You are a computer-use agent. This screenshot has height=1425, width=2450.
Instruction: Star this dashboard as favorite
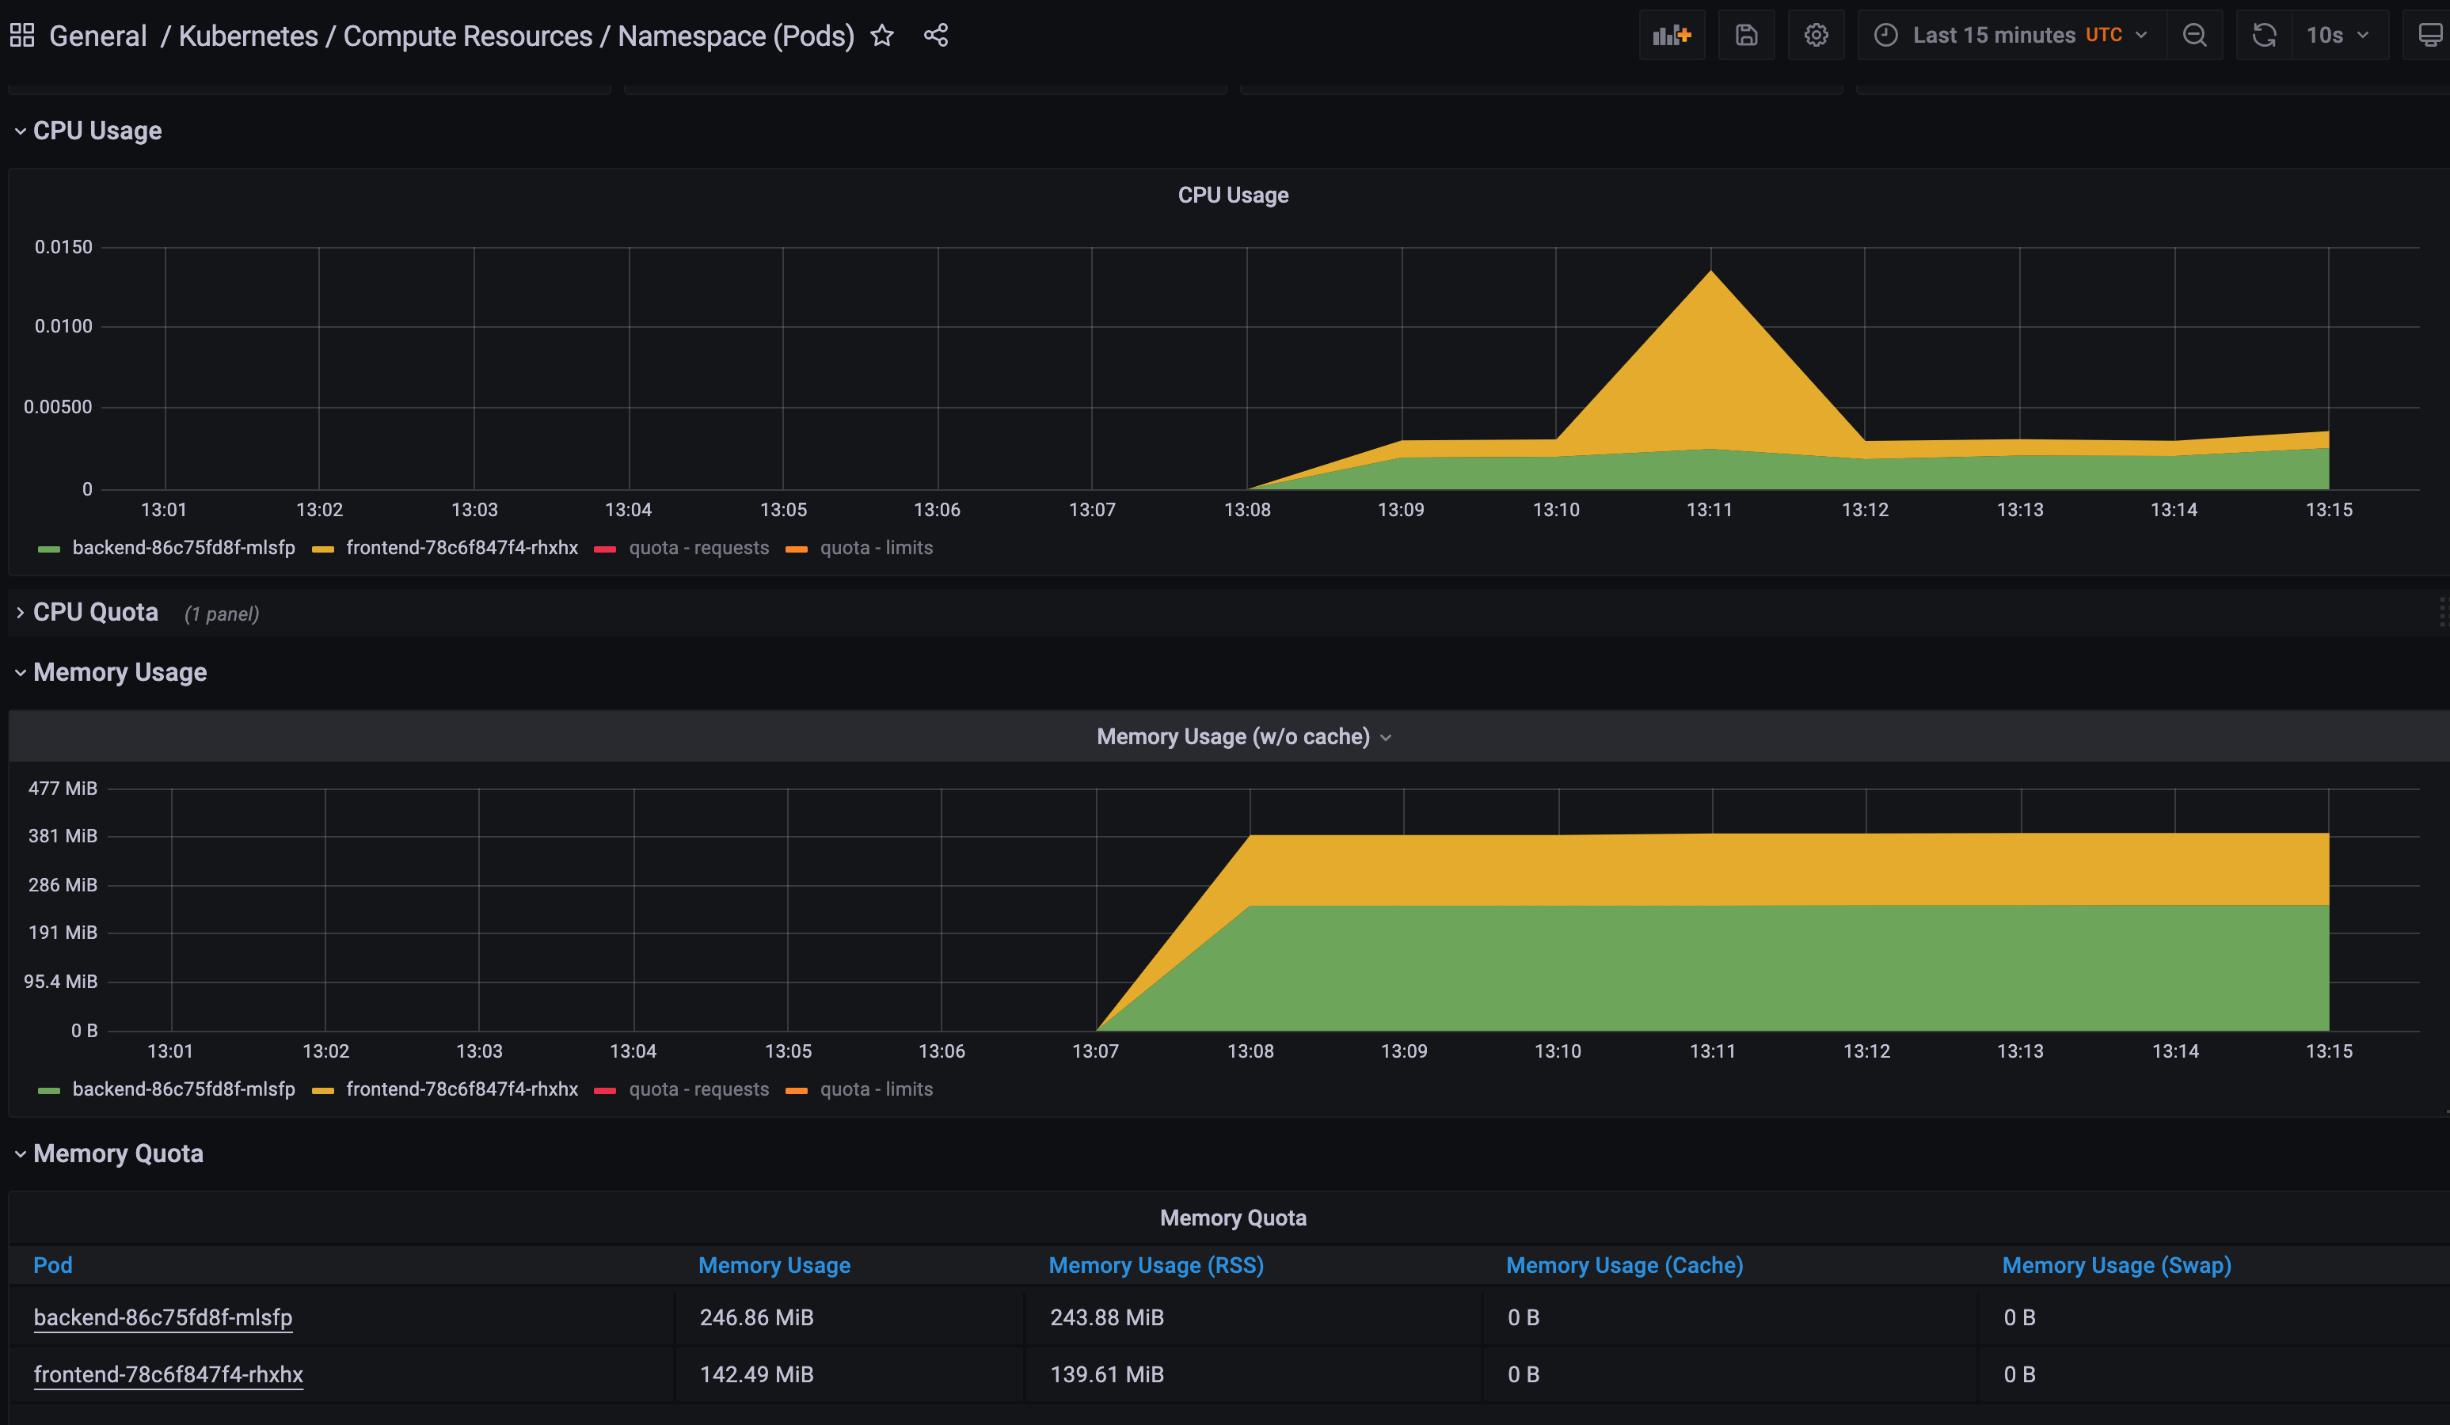882,36
